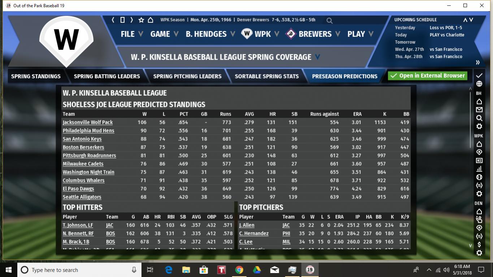Open the settings gear under DEN
Image resolution: width=493 pixels, height=277 pixels.
tap(479, 253)
